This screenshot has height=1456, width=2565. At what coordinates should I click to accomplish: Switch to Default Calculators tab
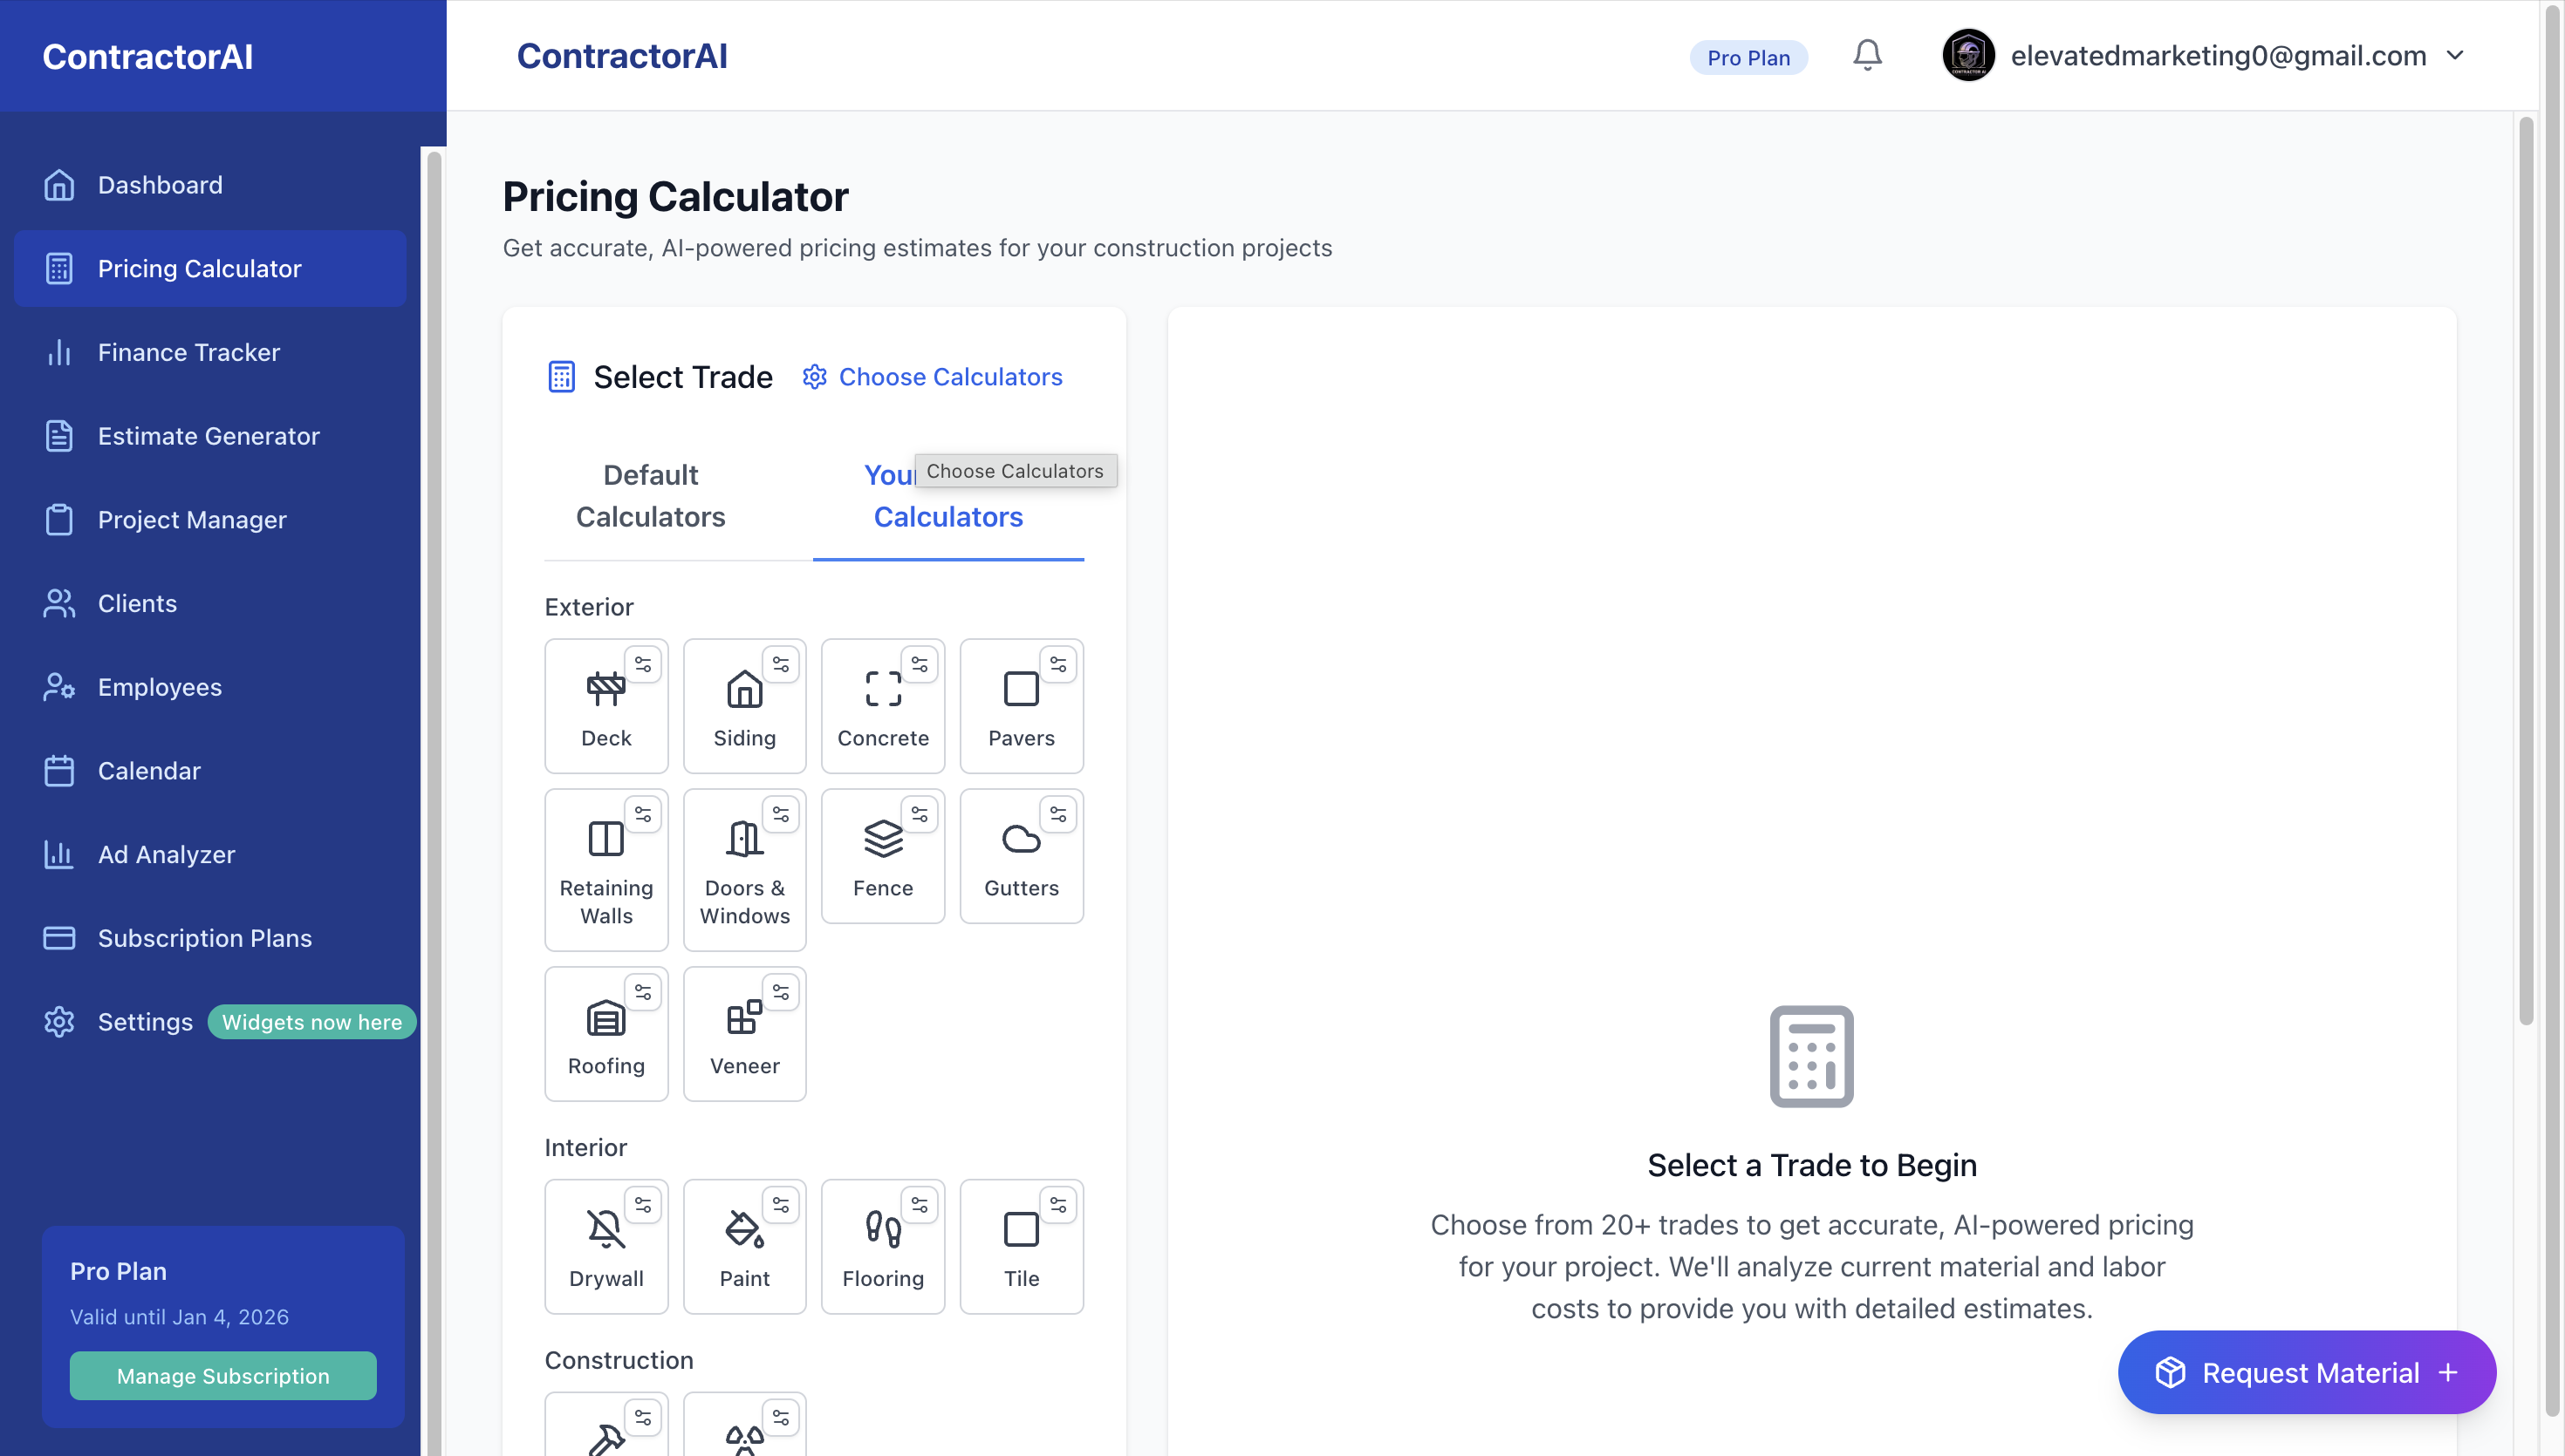pos(650,496)
